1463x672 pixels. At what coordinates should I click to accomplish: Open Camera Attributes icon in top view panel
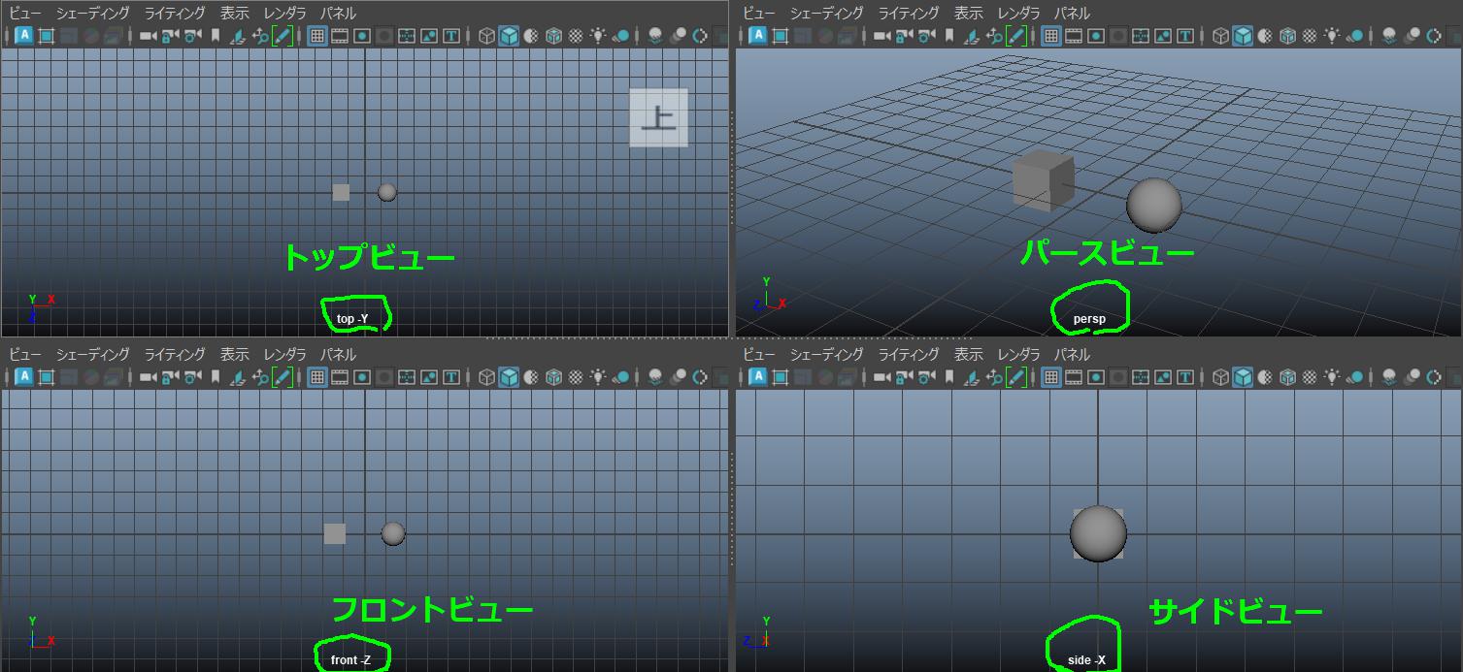[x=193, y=36]
